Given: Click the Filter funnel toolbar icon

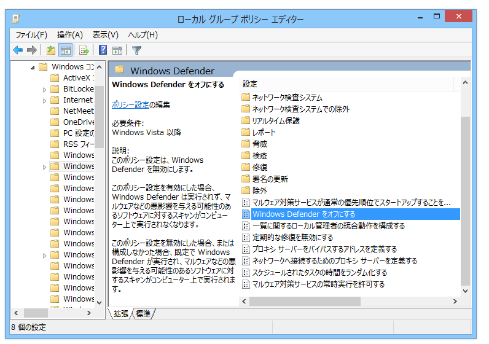Looking at the screenshot, I should click(136, 50).
